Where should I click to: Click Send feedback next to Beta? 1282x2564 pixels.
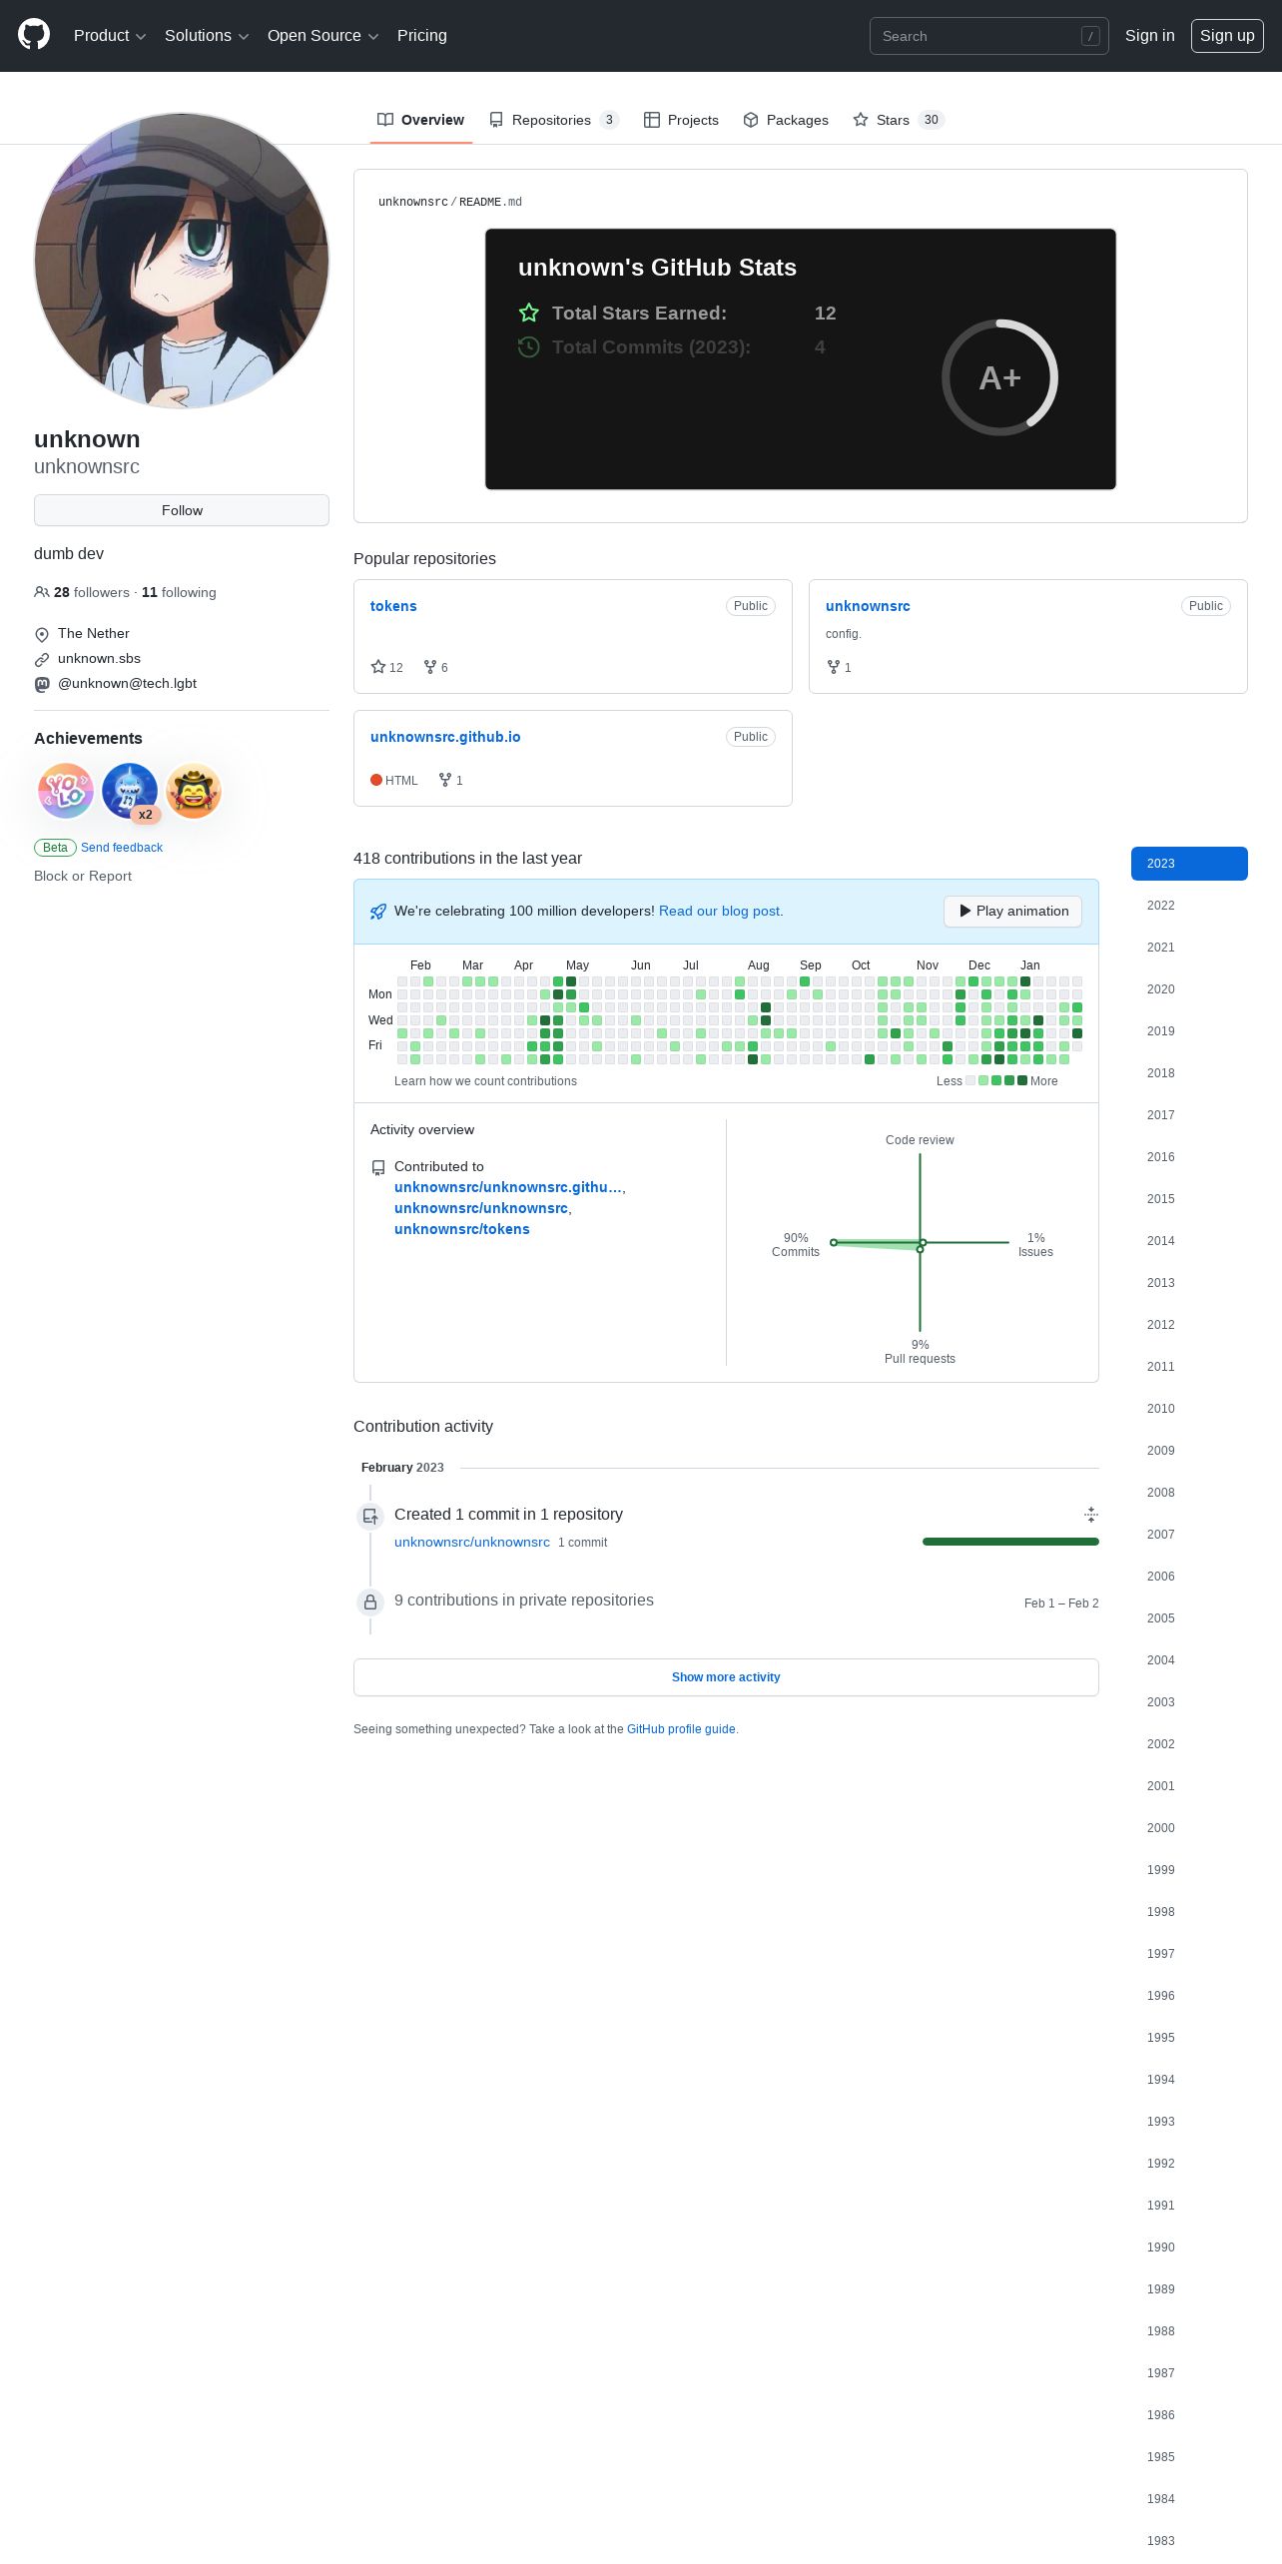[x=122, y=848]
